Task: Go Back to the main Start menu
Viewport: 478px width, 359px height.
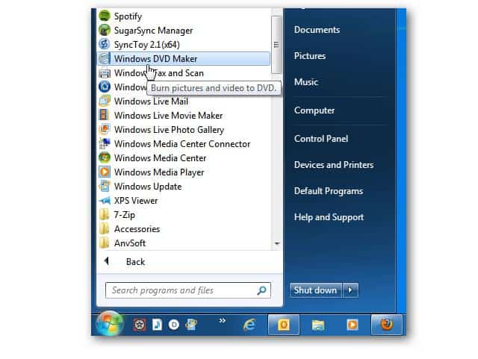Action: click(135, 262)
